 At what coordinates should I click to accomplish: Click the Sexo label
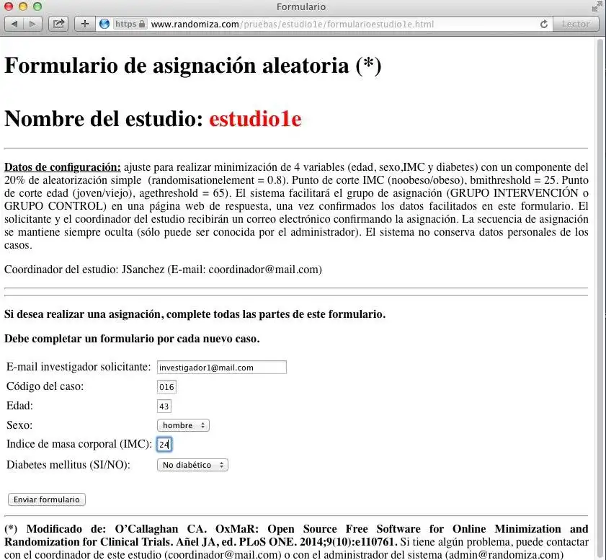point(19,425)
